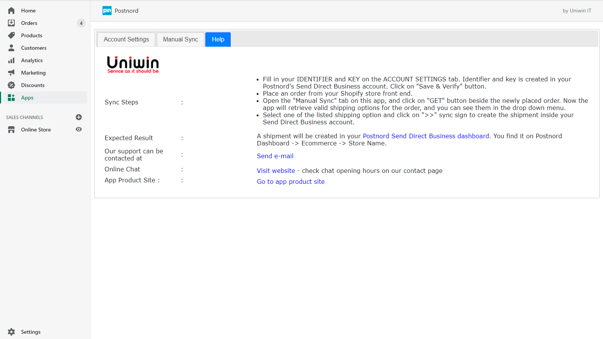Viewport: 603px width, 339px height.
Task: Select the Help tab
Action: [x=218, y=40]
